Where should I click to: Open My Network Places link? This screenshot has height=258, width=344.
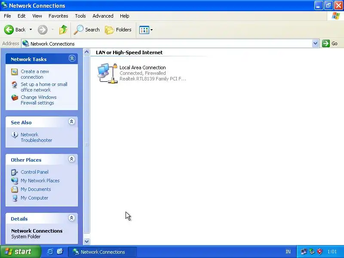pyautogui.click(x=40, y=181)
